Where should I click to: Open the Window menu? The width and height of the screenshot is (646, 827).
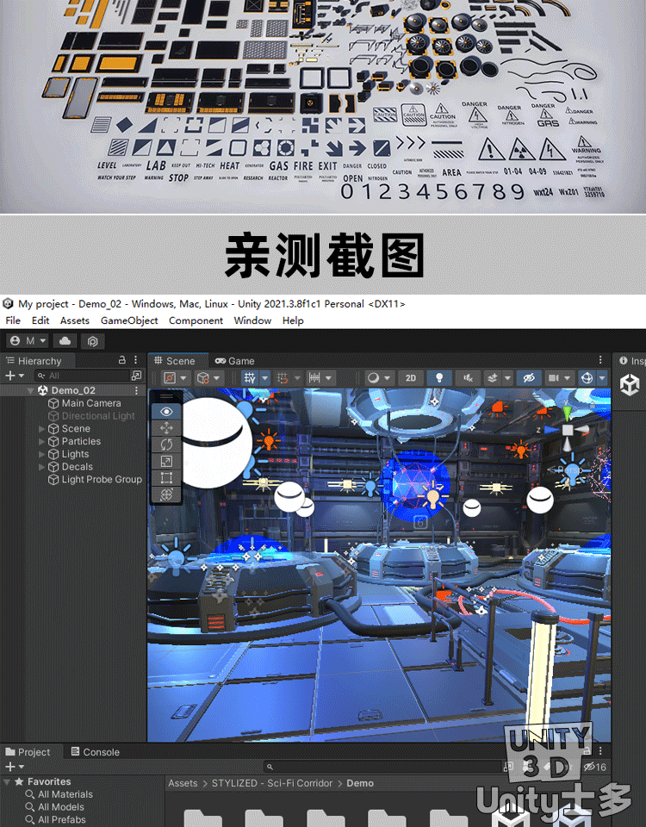point(252,320)
